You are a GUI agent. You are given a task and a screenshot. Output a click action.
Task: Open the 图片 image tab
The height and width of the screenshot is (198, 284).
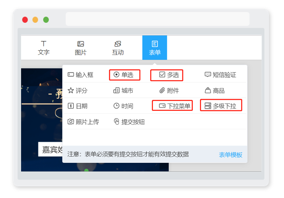click(80, 48)
